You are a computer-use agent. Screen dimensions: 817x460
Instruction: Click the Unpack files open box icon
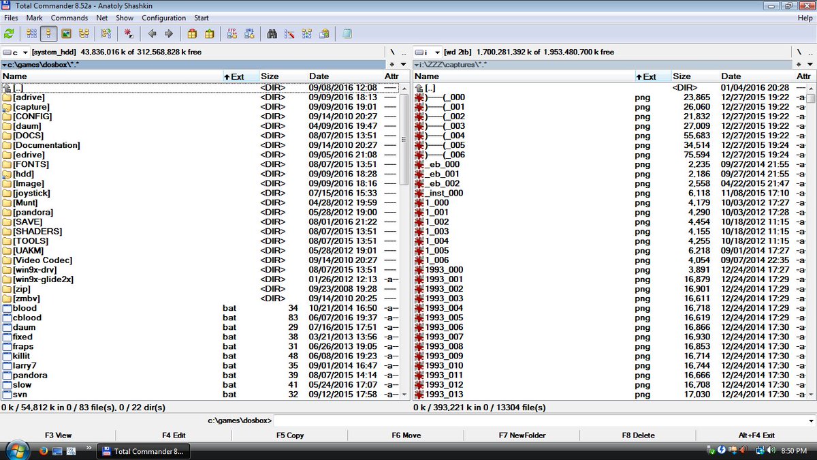pos(209,33)
